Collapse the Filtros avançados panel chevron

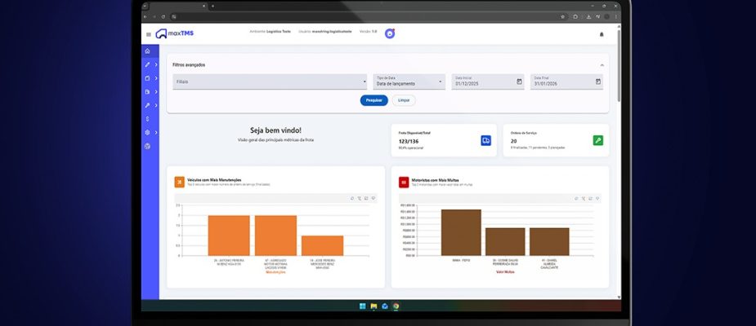(x=602, y=65)
